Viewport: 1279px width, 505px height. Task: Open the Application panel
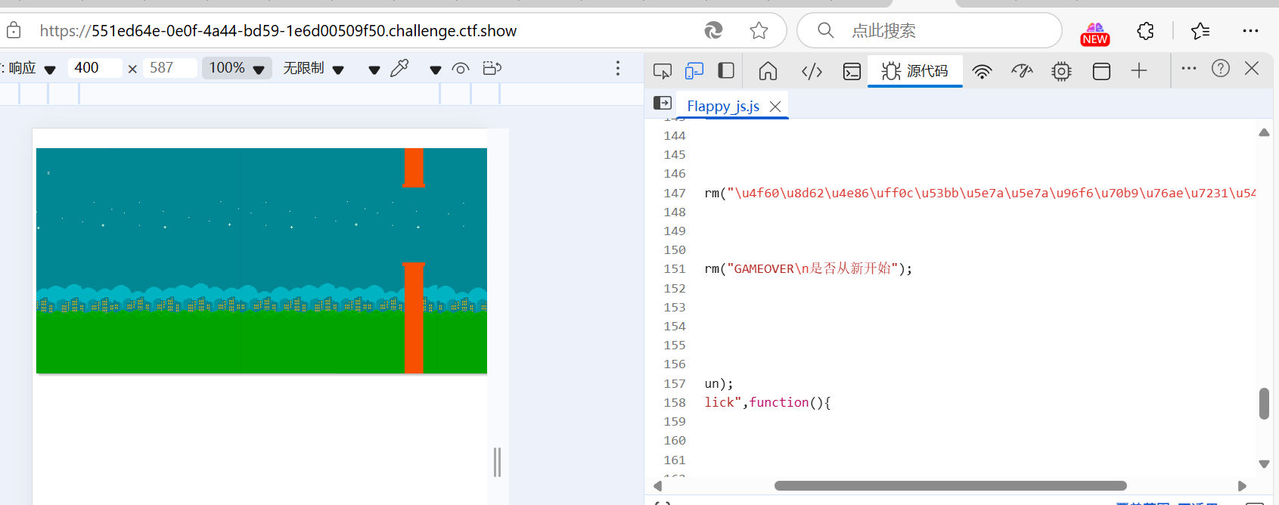click(x=1101, y=71)
